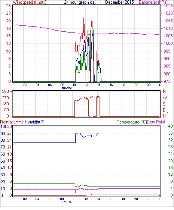Image resolution: width=174 pixels, height=210 pixels.
Task: Click the 02 hour tick on wind graph
Action: [x=25, y=85]
